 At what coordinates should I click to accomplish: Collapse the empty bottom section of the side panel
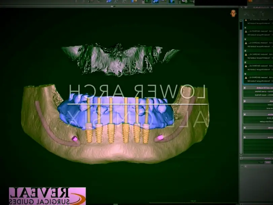(245, 137)
